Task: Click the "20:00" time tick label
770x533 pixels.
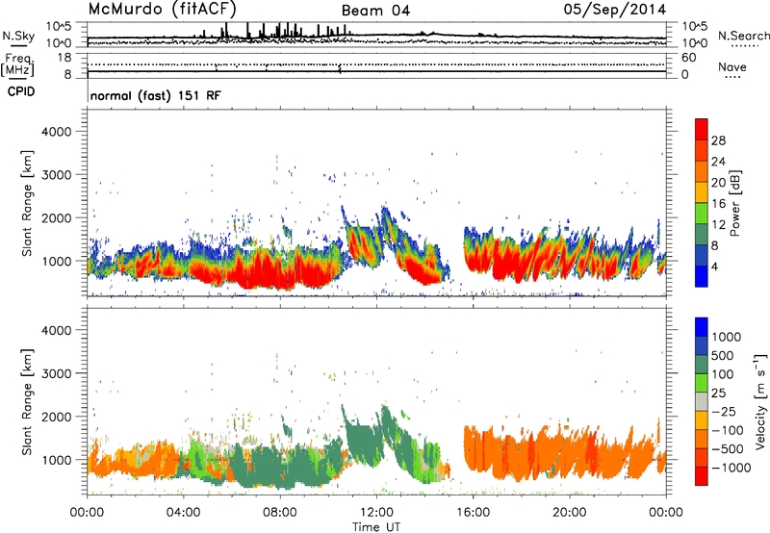Action: tap(569, 513)
